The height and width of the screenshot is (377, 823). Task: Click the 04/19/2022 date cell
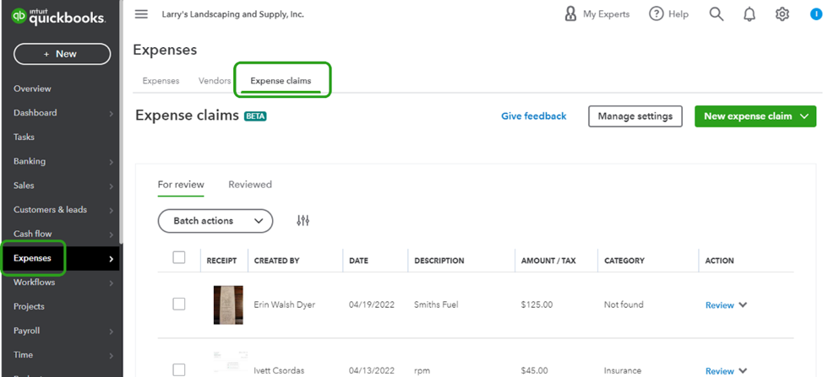click(372, 304)
